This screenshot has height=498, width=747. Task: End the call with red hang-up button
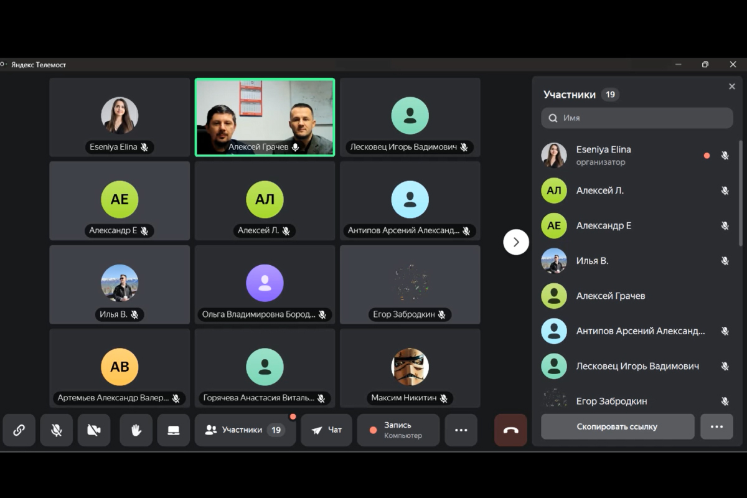510,430
